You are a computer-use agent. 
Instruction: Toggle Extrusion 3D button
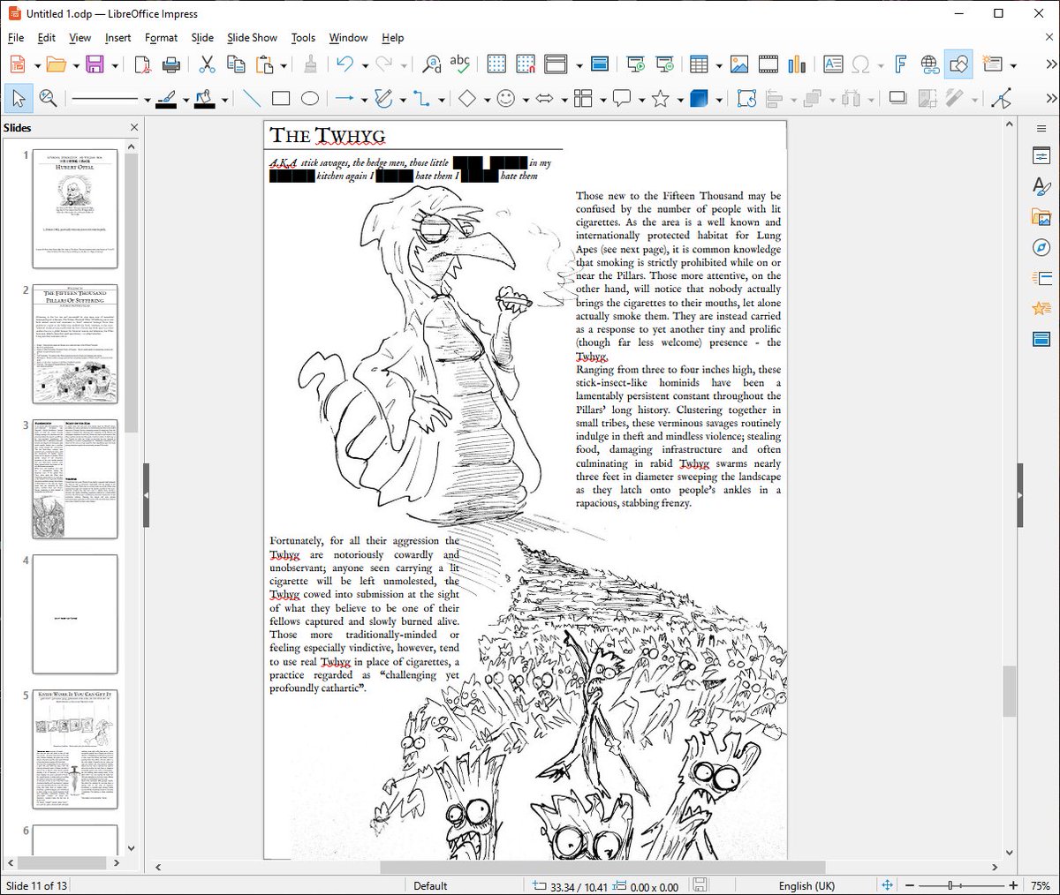(699, 99)
